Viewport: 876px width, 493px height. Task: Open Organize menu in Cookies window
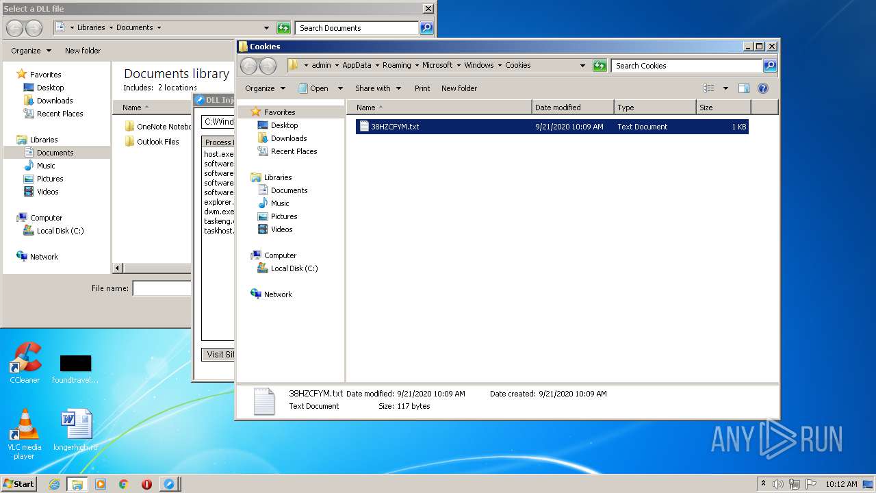click(265, 88)
